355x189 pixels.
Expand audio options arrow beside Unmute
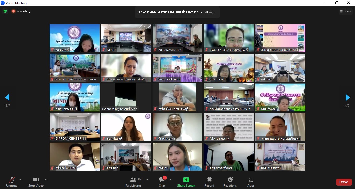20,179
